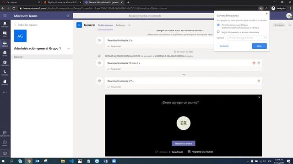Click the download desktop app icon
The image size is (293, 164).
click(5, 154)
